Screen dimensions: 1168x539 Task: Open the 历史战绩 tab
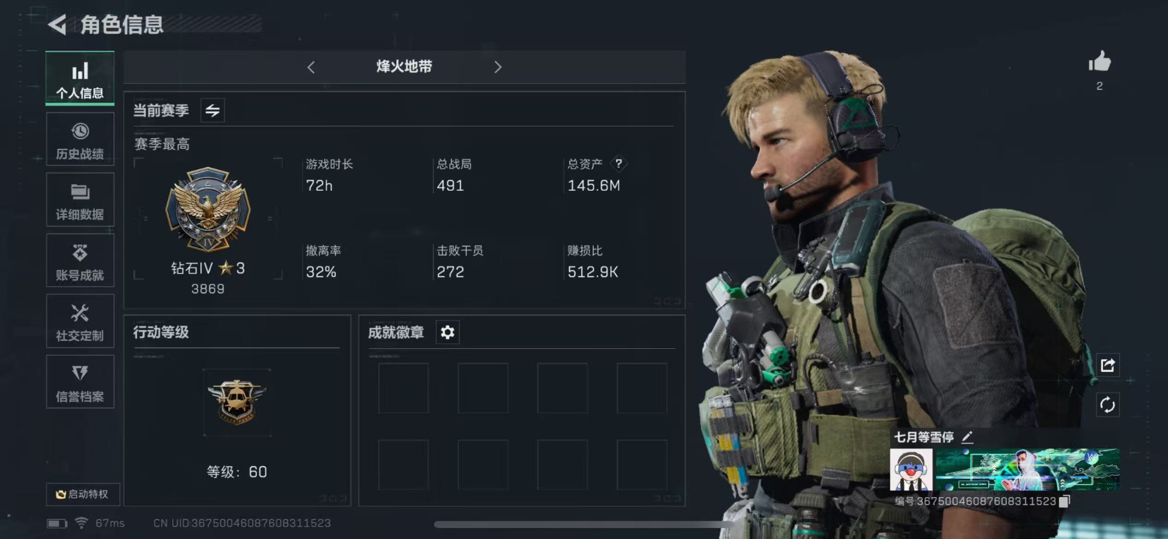pyautogui.click(x=80, y=139)
